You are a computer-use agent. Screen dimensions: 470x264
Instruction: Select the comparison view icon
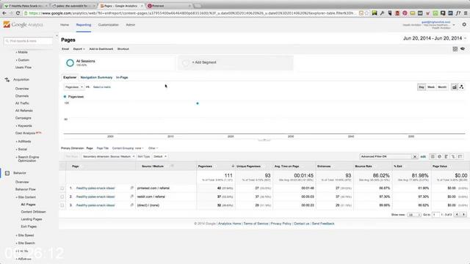pyautogui.click(x=453, y=156)
